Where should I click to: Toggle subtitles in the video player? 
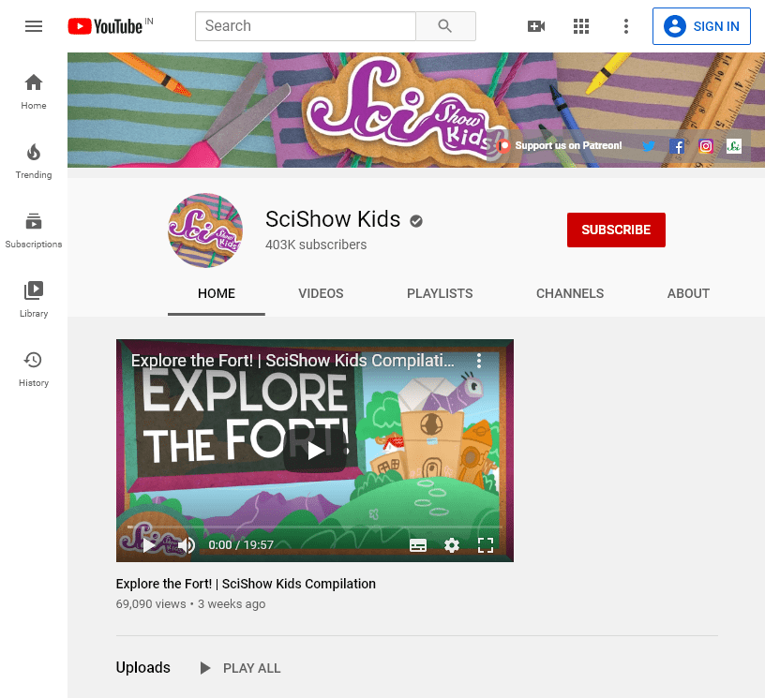[x=418, y=545]
